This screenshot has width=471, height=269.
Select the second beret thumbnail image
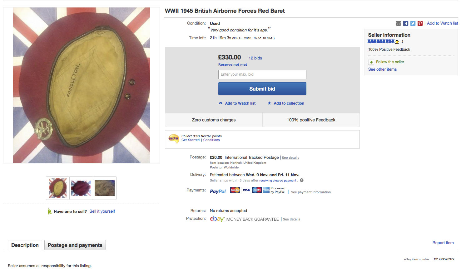pyautogui.click(x=81, y=188)
